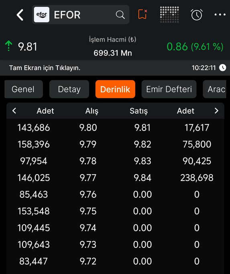Select ask price 9.84
The width and height of the screenshot is (230, 274).
click(x=142, y=178)
